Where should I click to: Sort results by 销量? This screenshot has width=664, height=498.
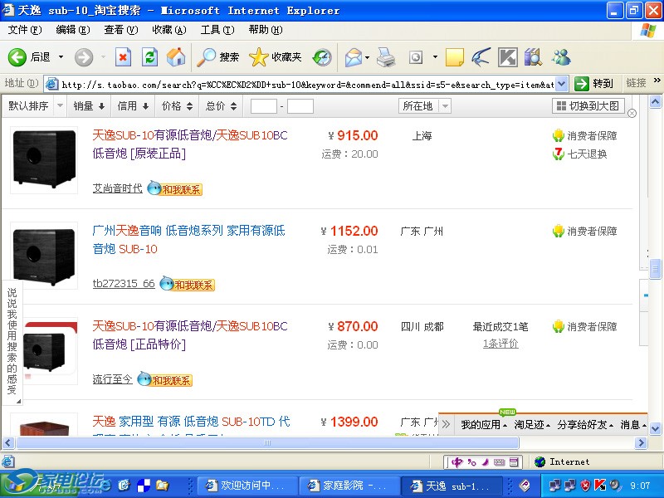tap(89, 106)
